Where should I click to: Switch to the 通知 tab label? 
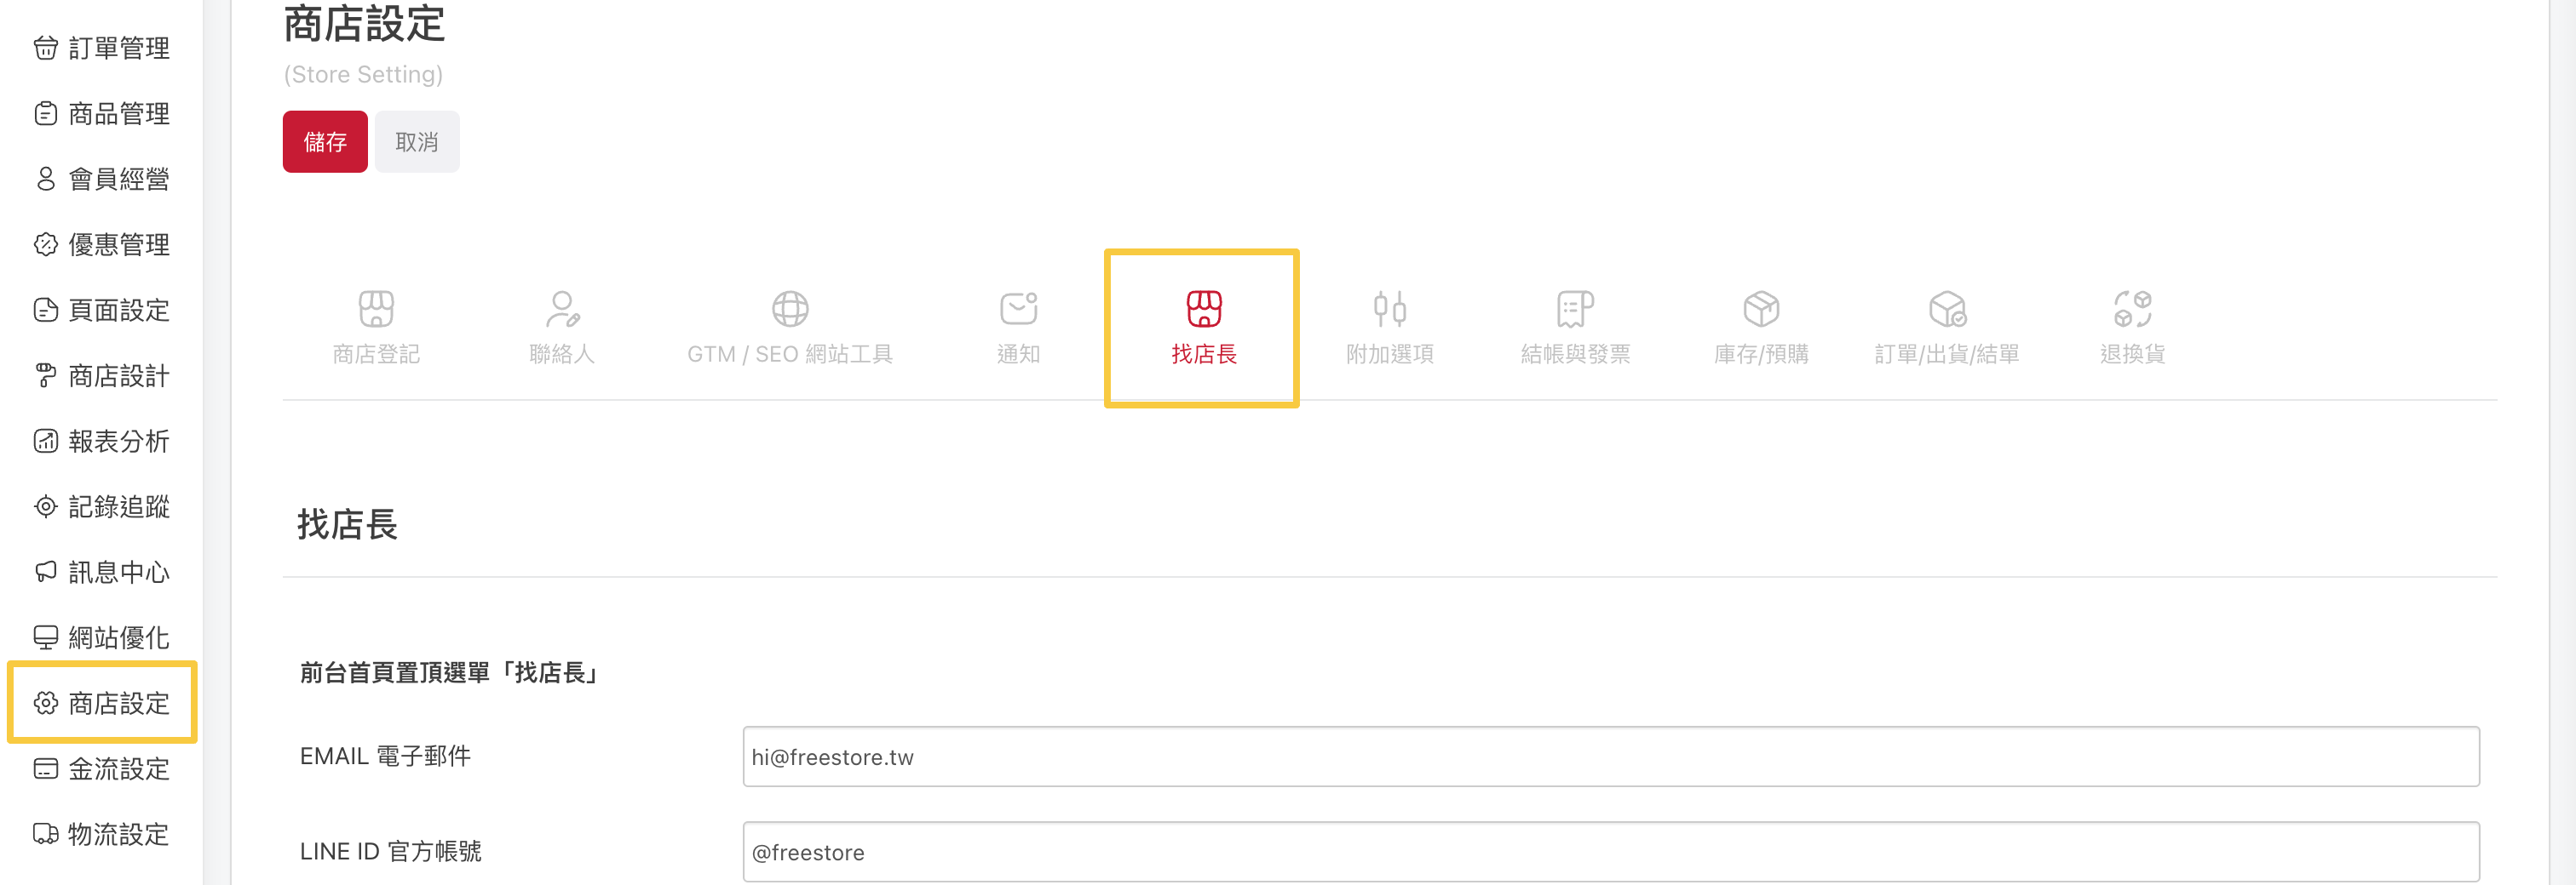[x=1018, y=355]
